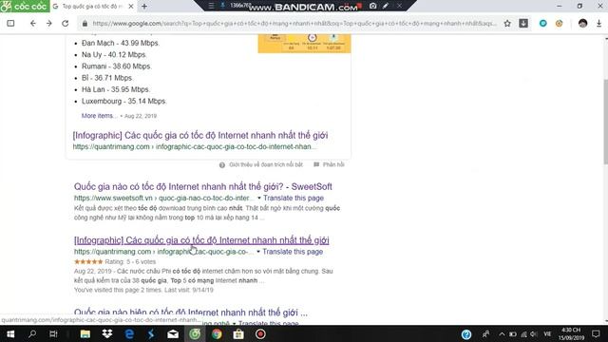Select the Luxembourg - 35.14 Mbps item

(x=124, y=102)
